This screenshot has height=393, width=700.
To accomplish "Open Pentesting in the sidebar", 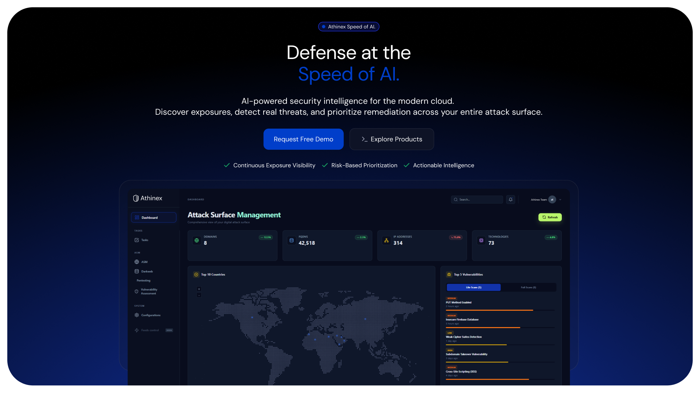I will (143, 280).
